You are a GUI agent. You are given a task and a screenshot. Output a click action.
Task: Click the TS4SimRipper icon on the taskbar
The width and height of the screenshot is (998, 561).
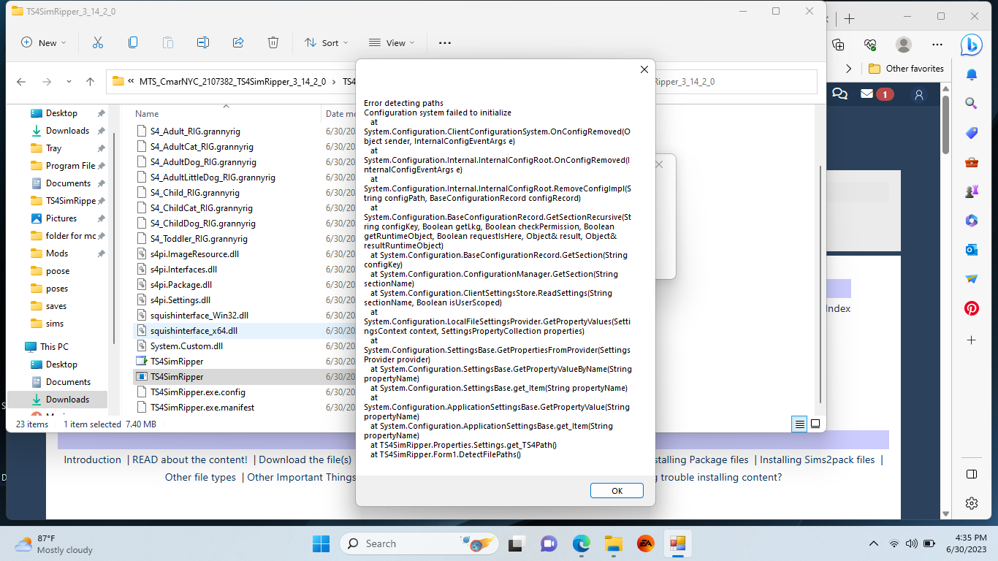[677, 543]
